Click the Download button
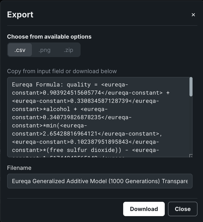This screenshot has height=222, width=203. point(144,209)
